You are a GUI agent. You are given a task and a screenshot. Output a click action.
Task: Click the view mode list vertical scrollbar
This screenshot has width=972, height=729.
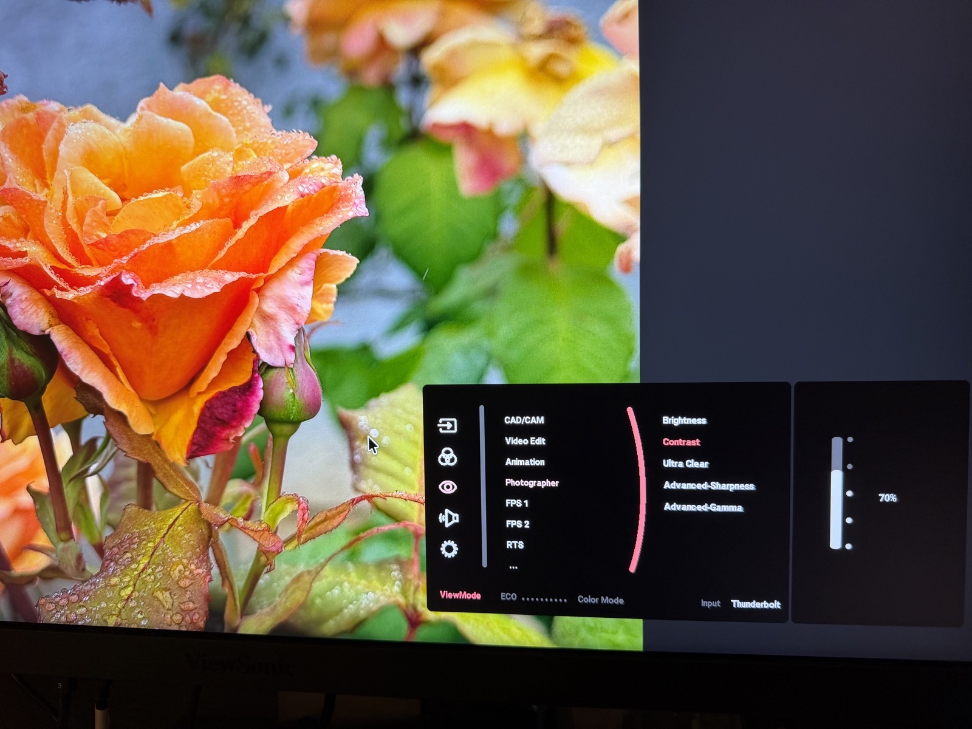coord(484,486)
